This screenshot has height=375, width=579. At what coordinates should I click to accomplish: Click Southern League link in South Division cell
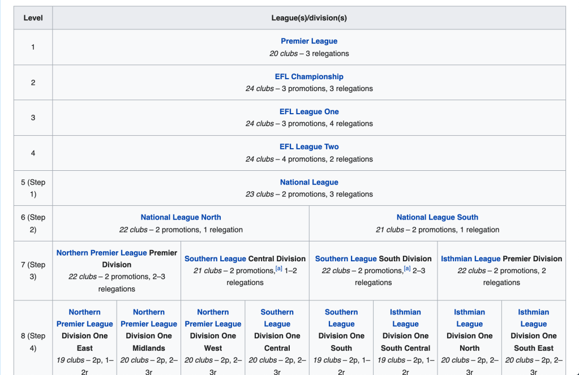pyautogui.click(x=345, y=258)
